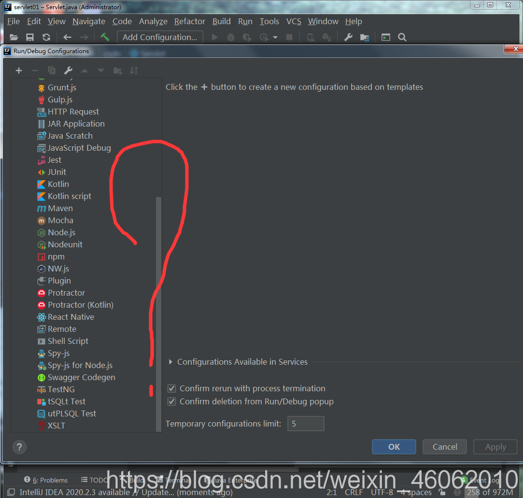Image resolution: width=523 pixels, height=498 pixels.
Task: Add new configuration with plus icon
Action: click(x=19, y=71)
